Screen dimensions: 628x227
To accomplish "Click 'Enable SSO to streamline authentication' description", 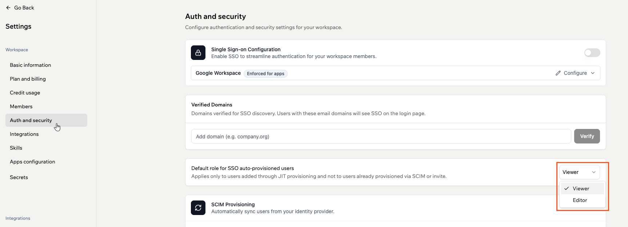I will tap(294, 56).
